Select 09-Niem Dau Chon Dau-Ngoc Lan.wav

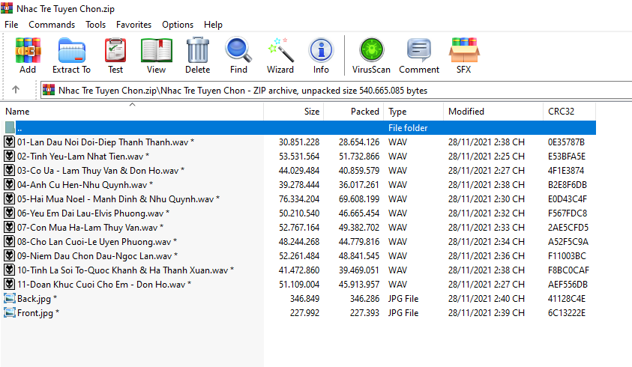(x=94, y=256)
